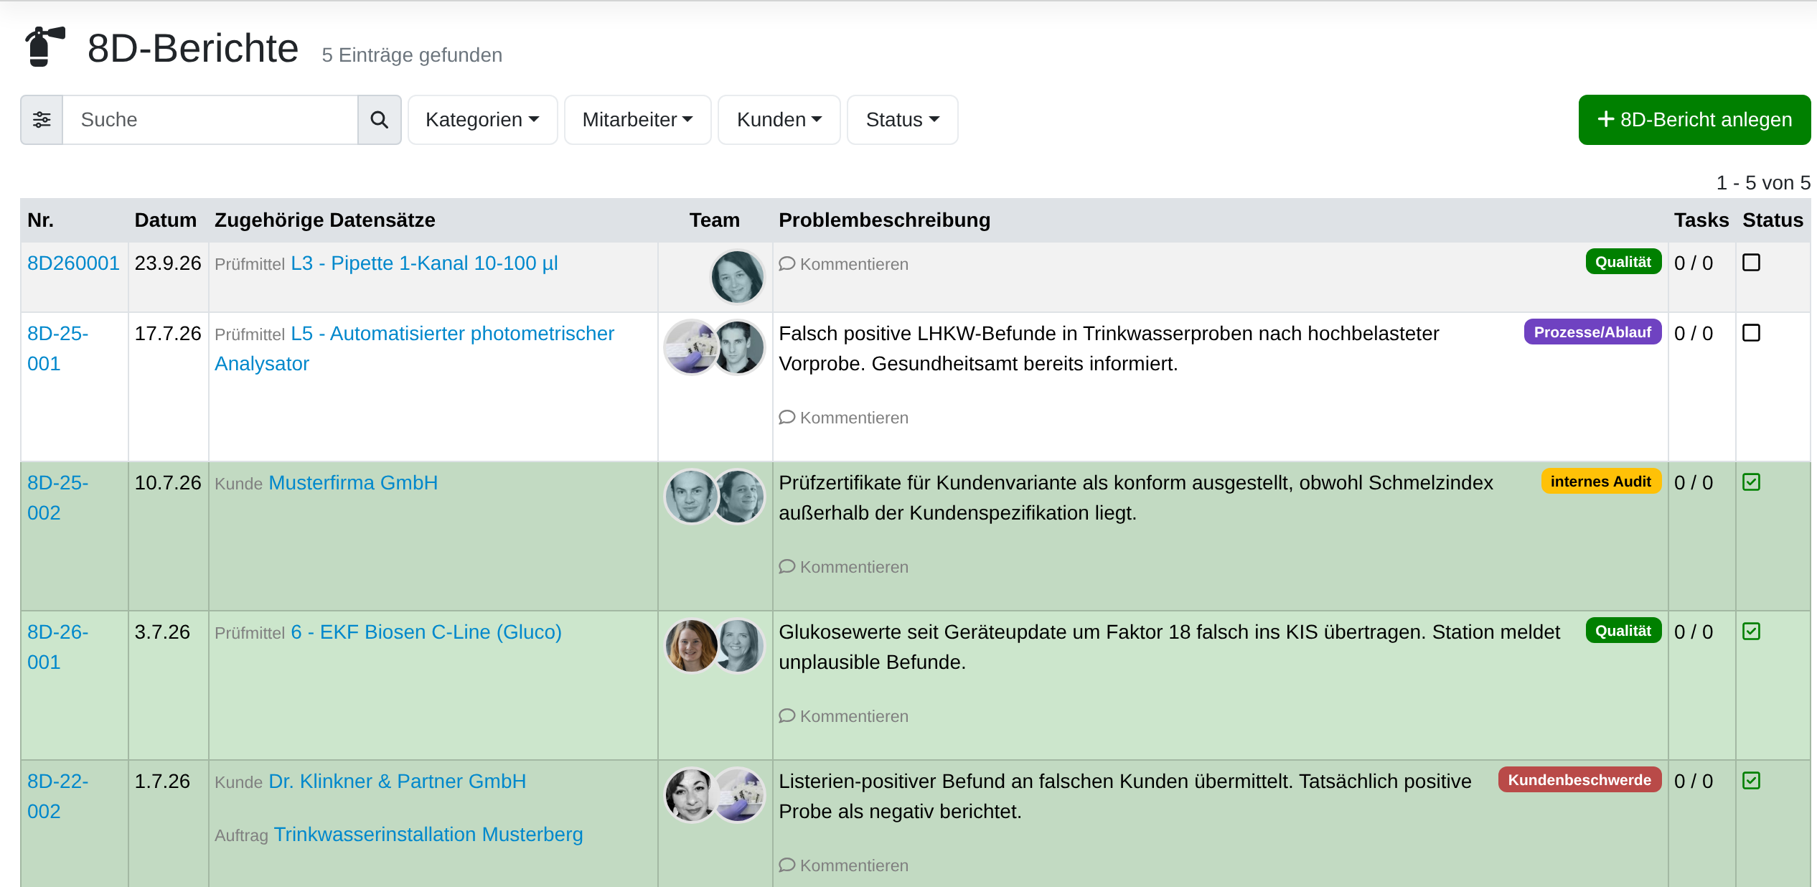The height and width of the screenshot is (887, 1817).
Task: Expand the Kategorien dropdown
Action: (x=482, y=120)
